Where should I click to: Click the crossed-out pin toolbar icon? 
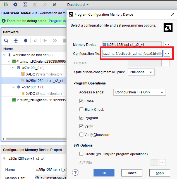(x=54, y=4)
